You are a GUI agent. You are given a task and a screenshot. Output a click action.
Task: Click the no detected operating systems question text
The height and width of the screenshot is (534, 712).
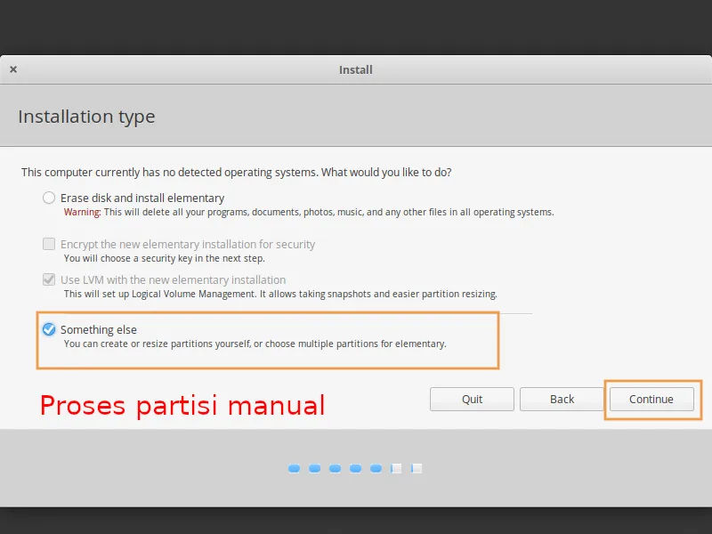click(x=236, y=173)
